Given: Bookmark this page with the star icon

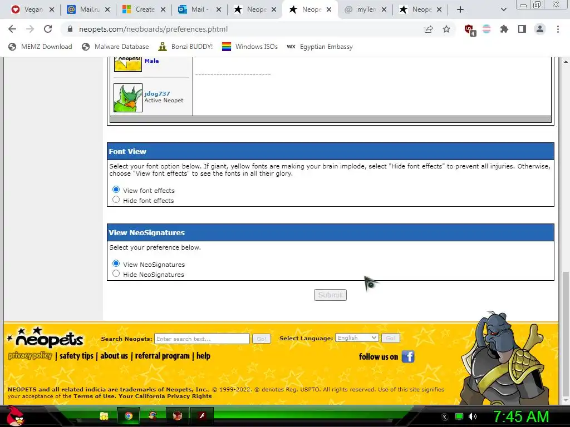Looking at the screenshot, I should pyautogui.click(x=446, y=29).
